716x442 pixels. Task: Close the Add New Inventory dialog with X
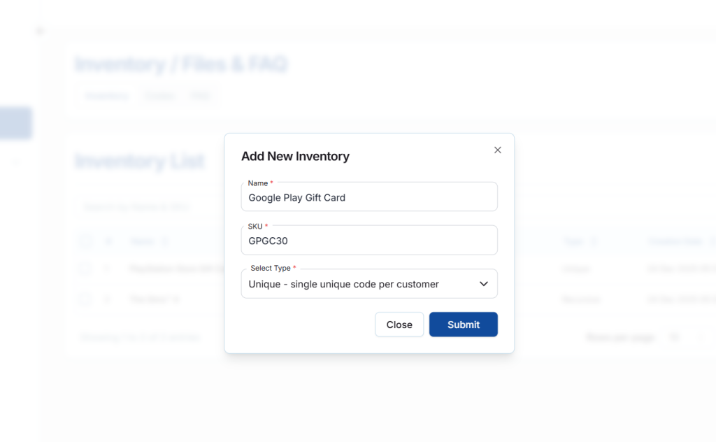click(x=498, y=150)
